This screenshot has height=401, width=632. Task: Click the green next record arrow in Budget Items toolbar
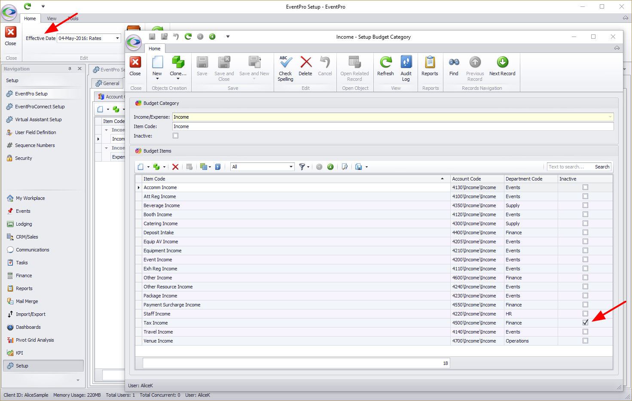click(330, 167)
